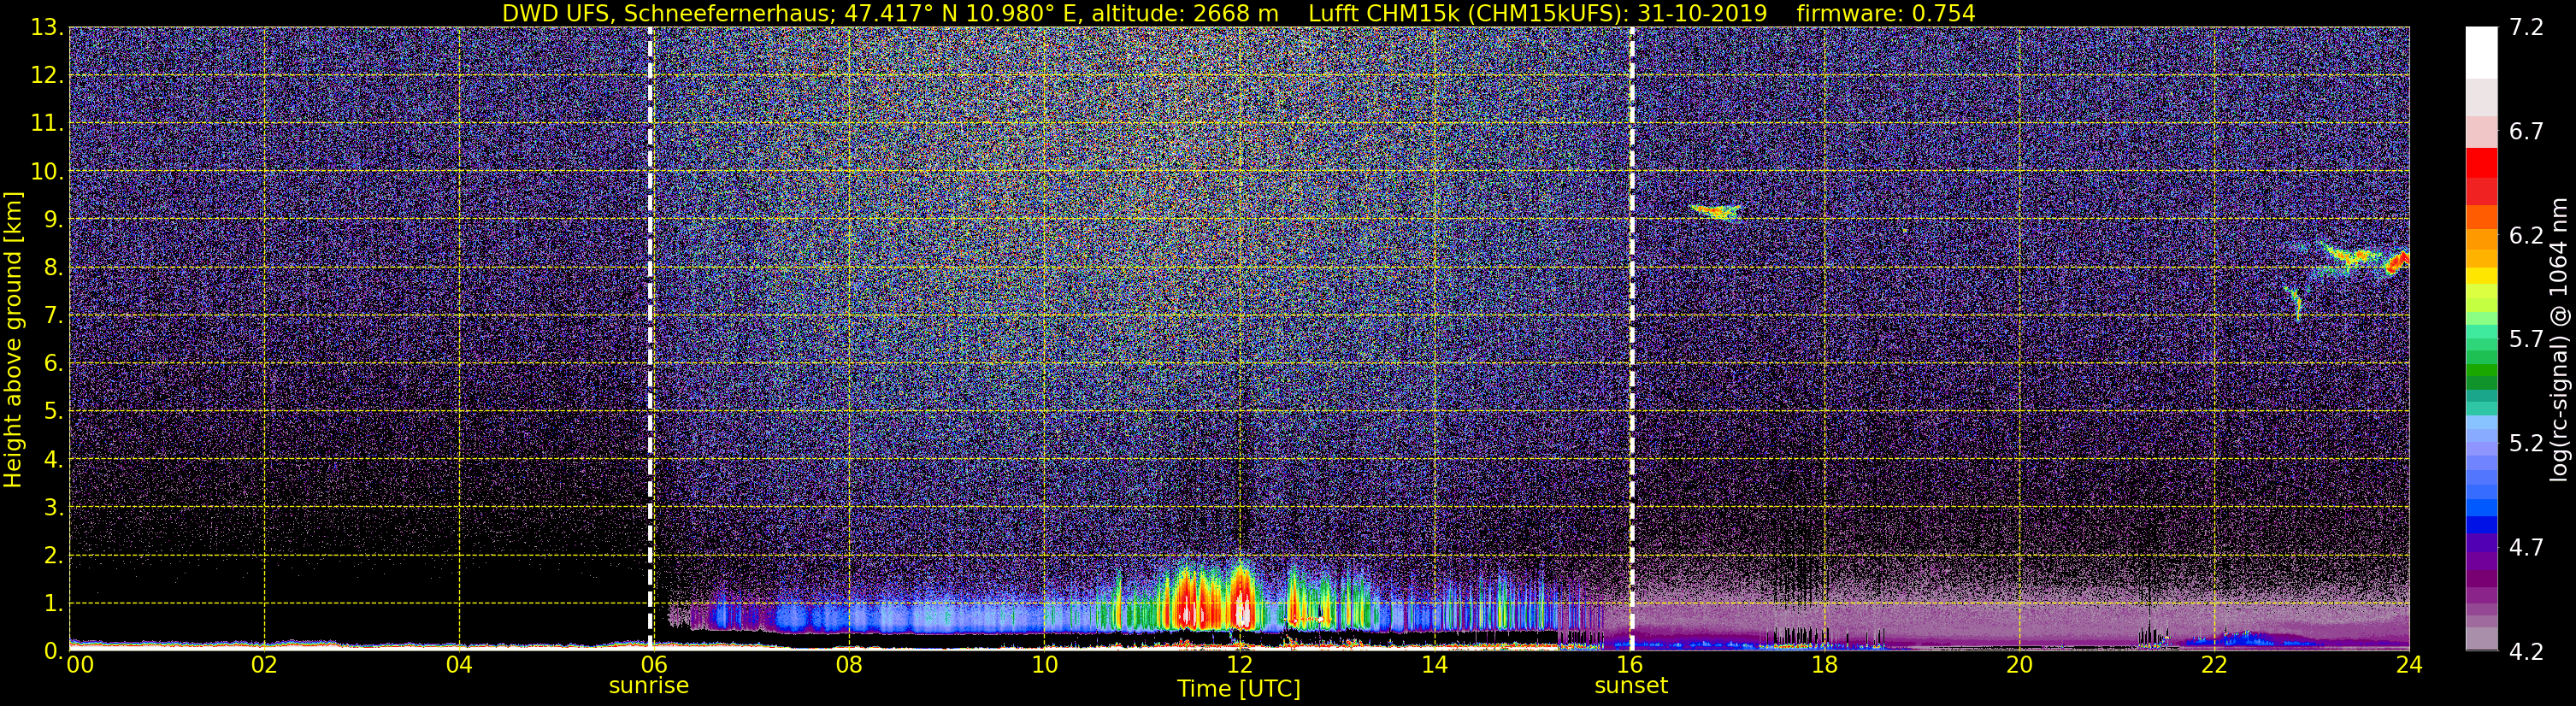
Task: Click the colorbar label 'log(rc-signal) @ 1064 nm'
Action: click(2560, 339)
